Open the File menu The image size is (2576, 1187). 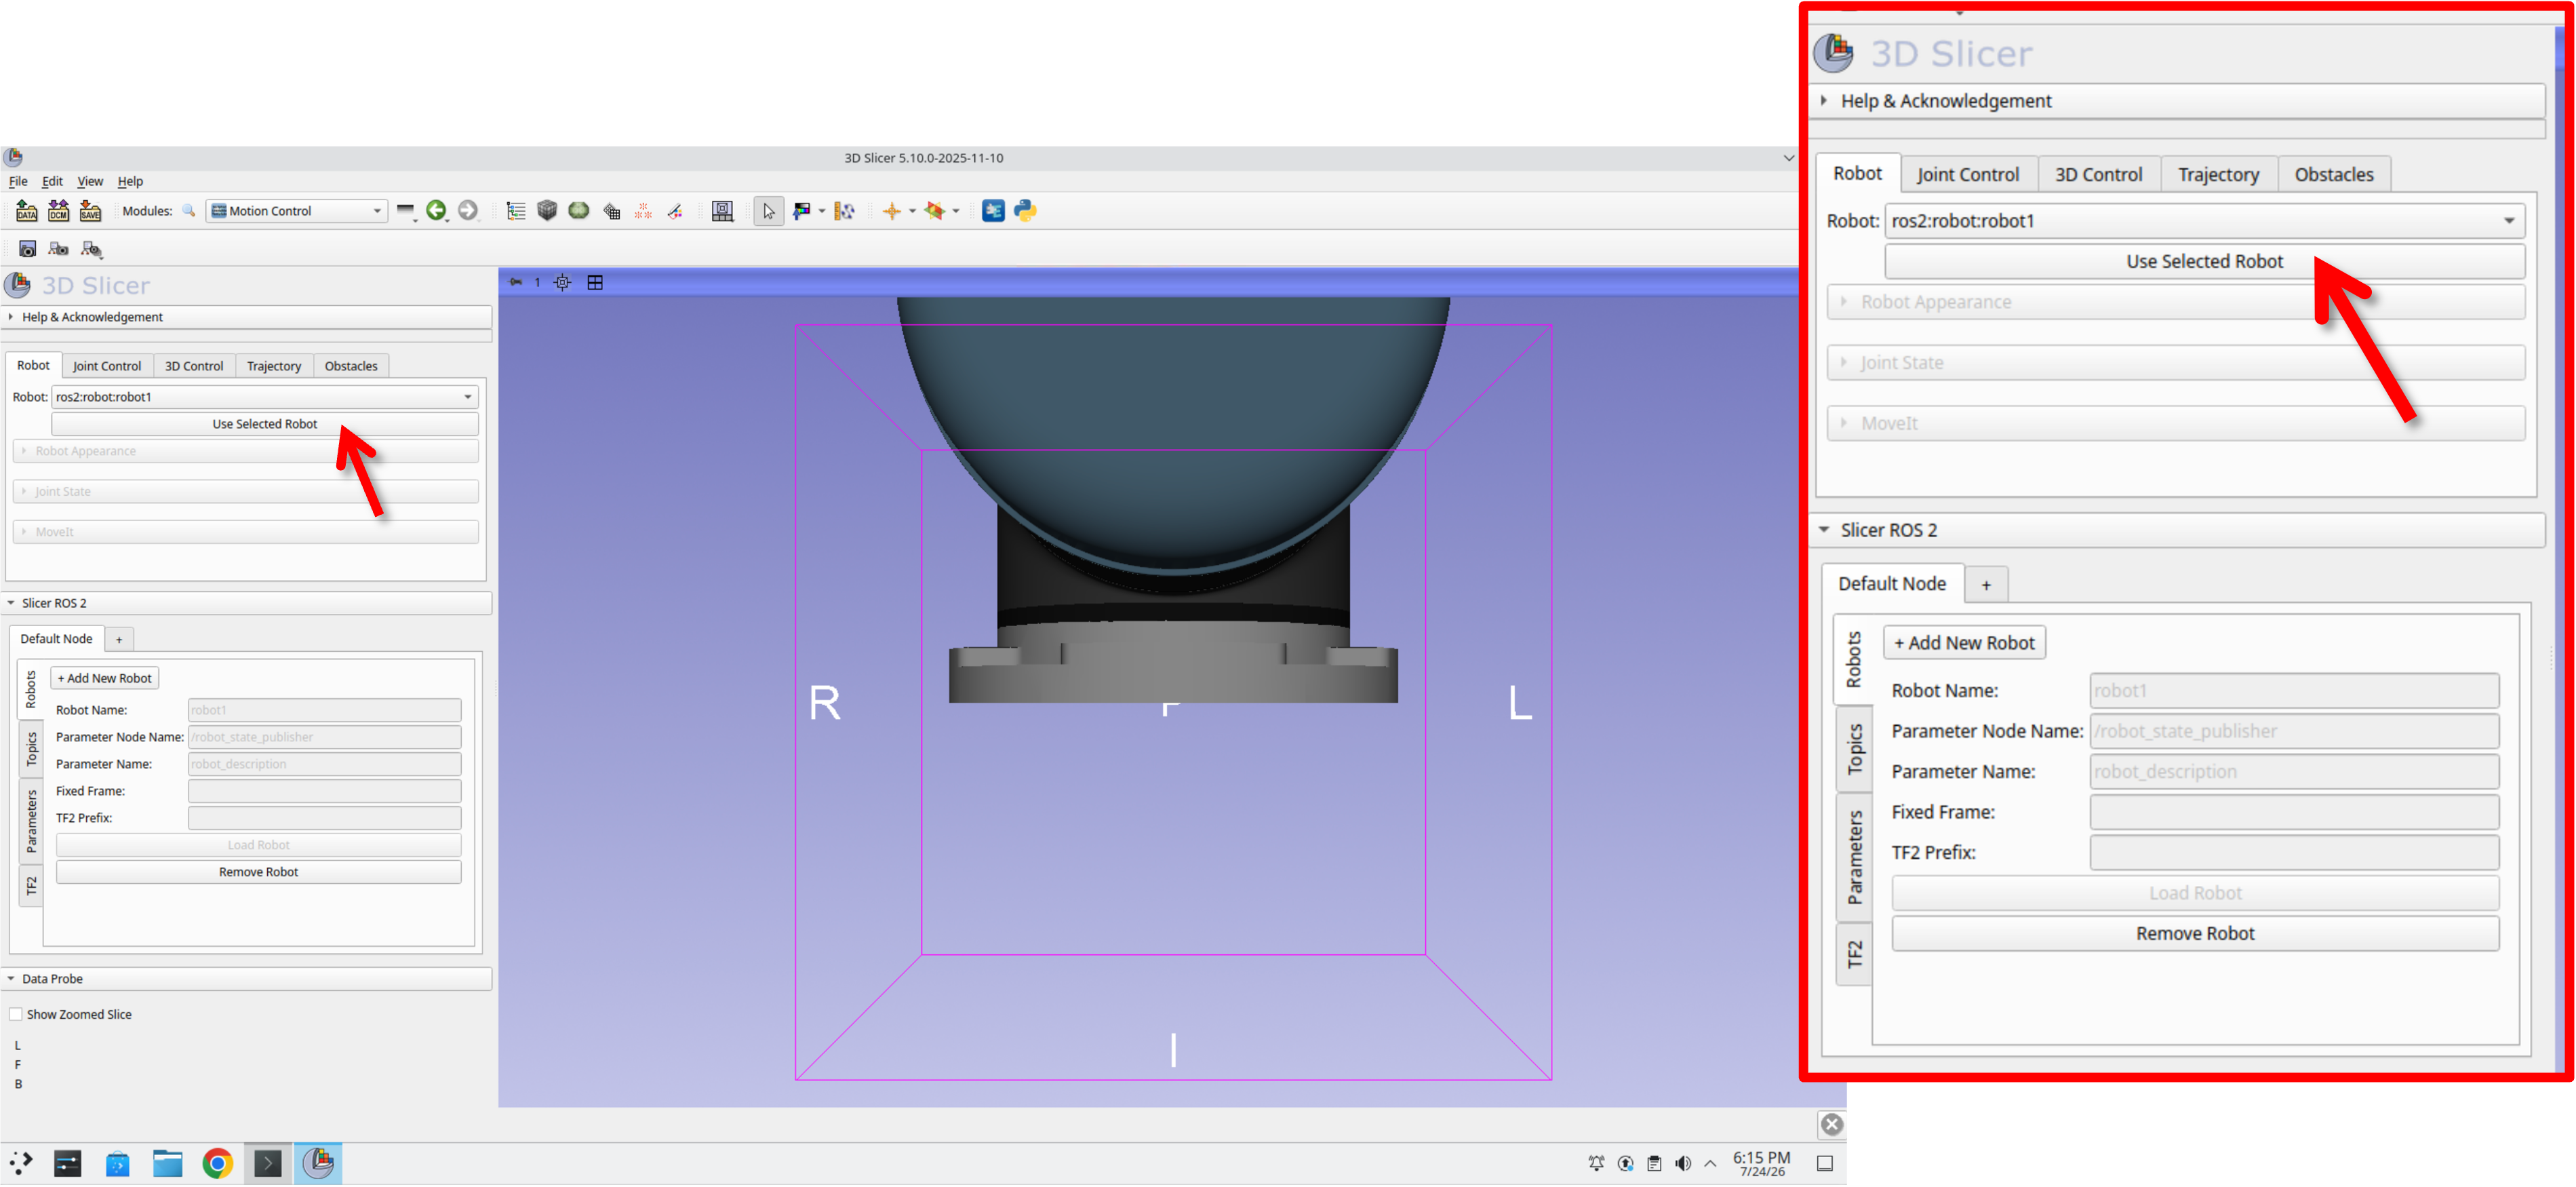(18, 181)
